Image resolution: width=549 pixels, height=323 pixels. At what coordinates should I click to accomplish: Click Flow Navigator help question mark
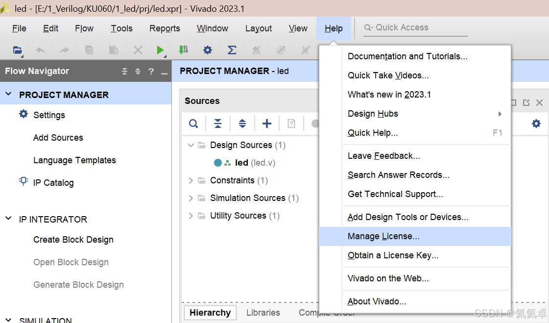(x=151, y=72)
